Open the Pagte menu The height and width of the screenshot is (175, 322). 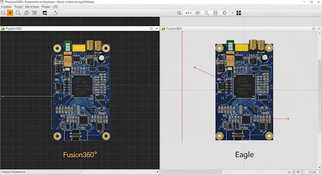[45, 7]
